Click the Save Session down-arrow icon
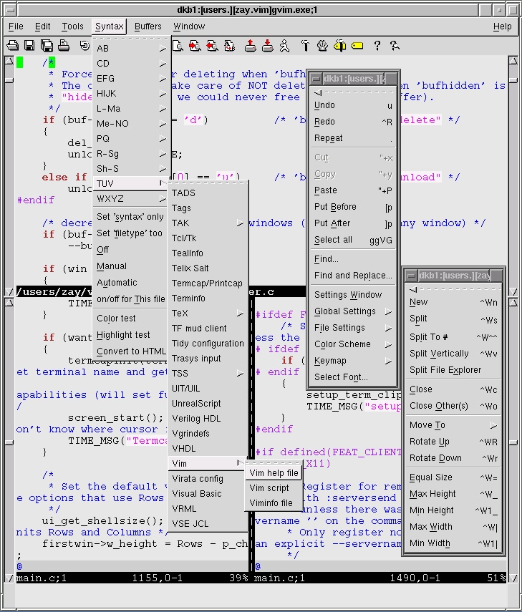The height and width of the screenshot is (612, 522). (x=267, y=46)
